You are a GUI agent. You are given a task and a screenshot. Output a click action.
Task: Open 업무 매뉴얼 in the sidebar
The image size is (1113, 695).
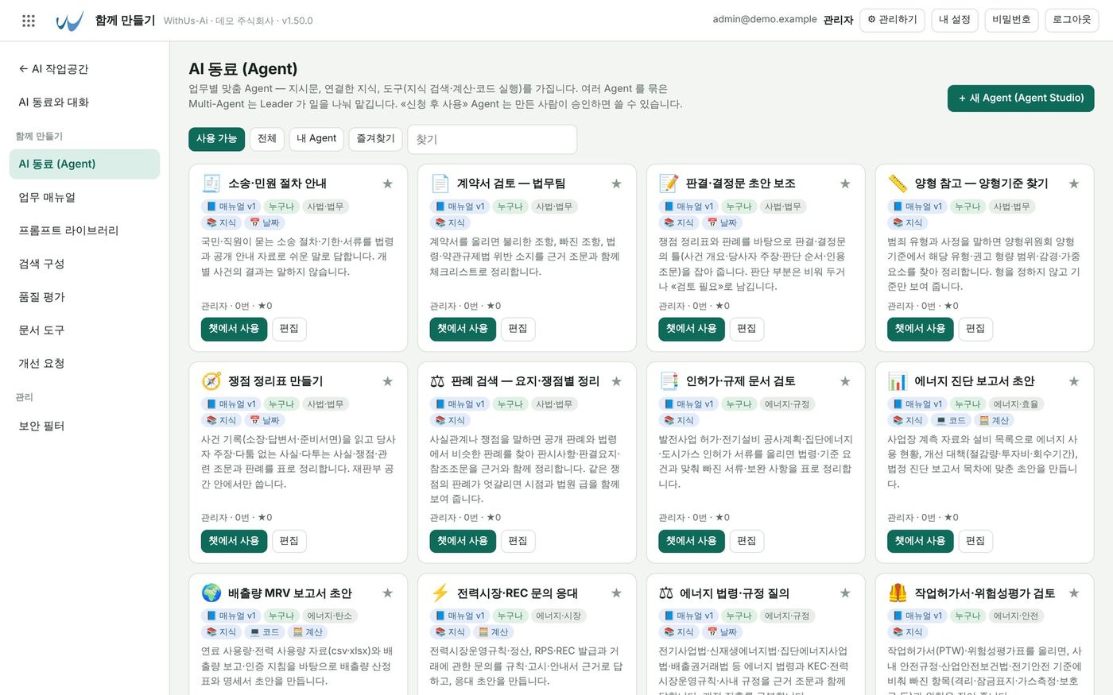(x=84, y=197)
